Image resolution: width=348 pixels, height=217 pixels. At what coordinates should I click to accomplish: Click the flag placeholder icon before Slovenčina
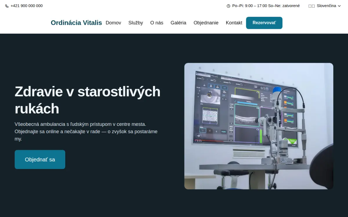click(x=311, y=6)
